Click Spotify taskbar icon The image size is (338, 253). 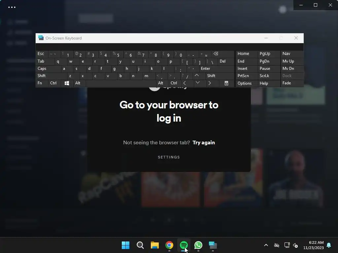[184, 245]
